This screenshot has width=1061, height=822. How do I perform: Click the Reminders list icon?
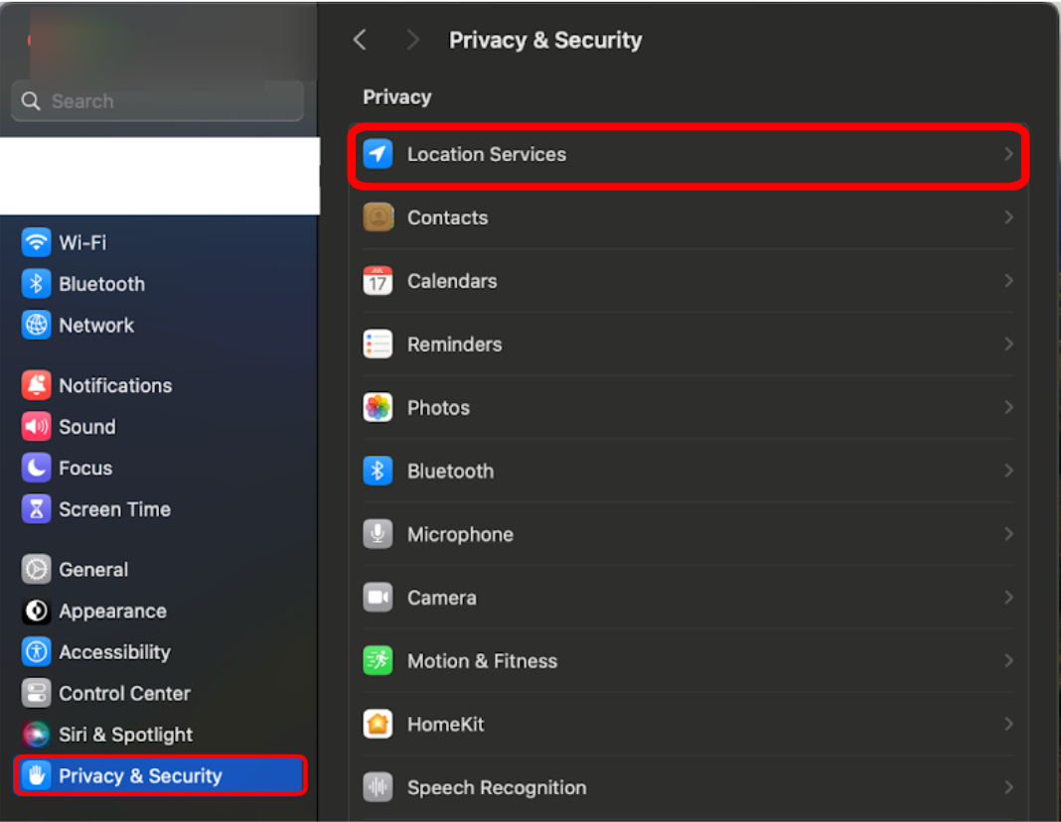click(x=378, y=344)
